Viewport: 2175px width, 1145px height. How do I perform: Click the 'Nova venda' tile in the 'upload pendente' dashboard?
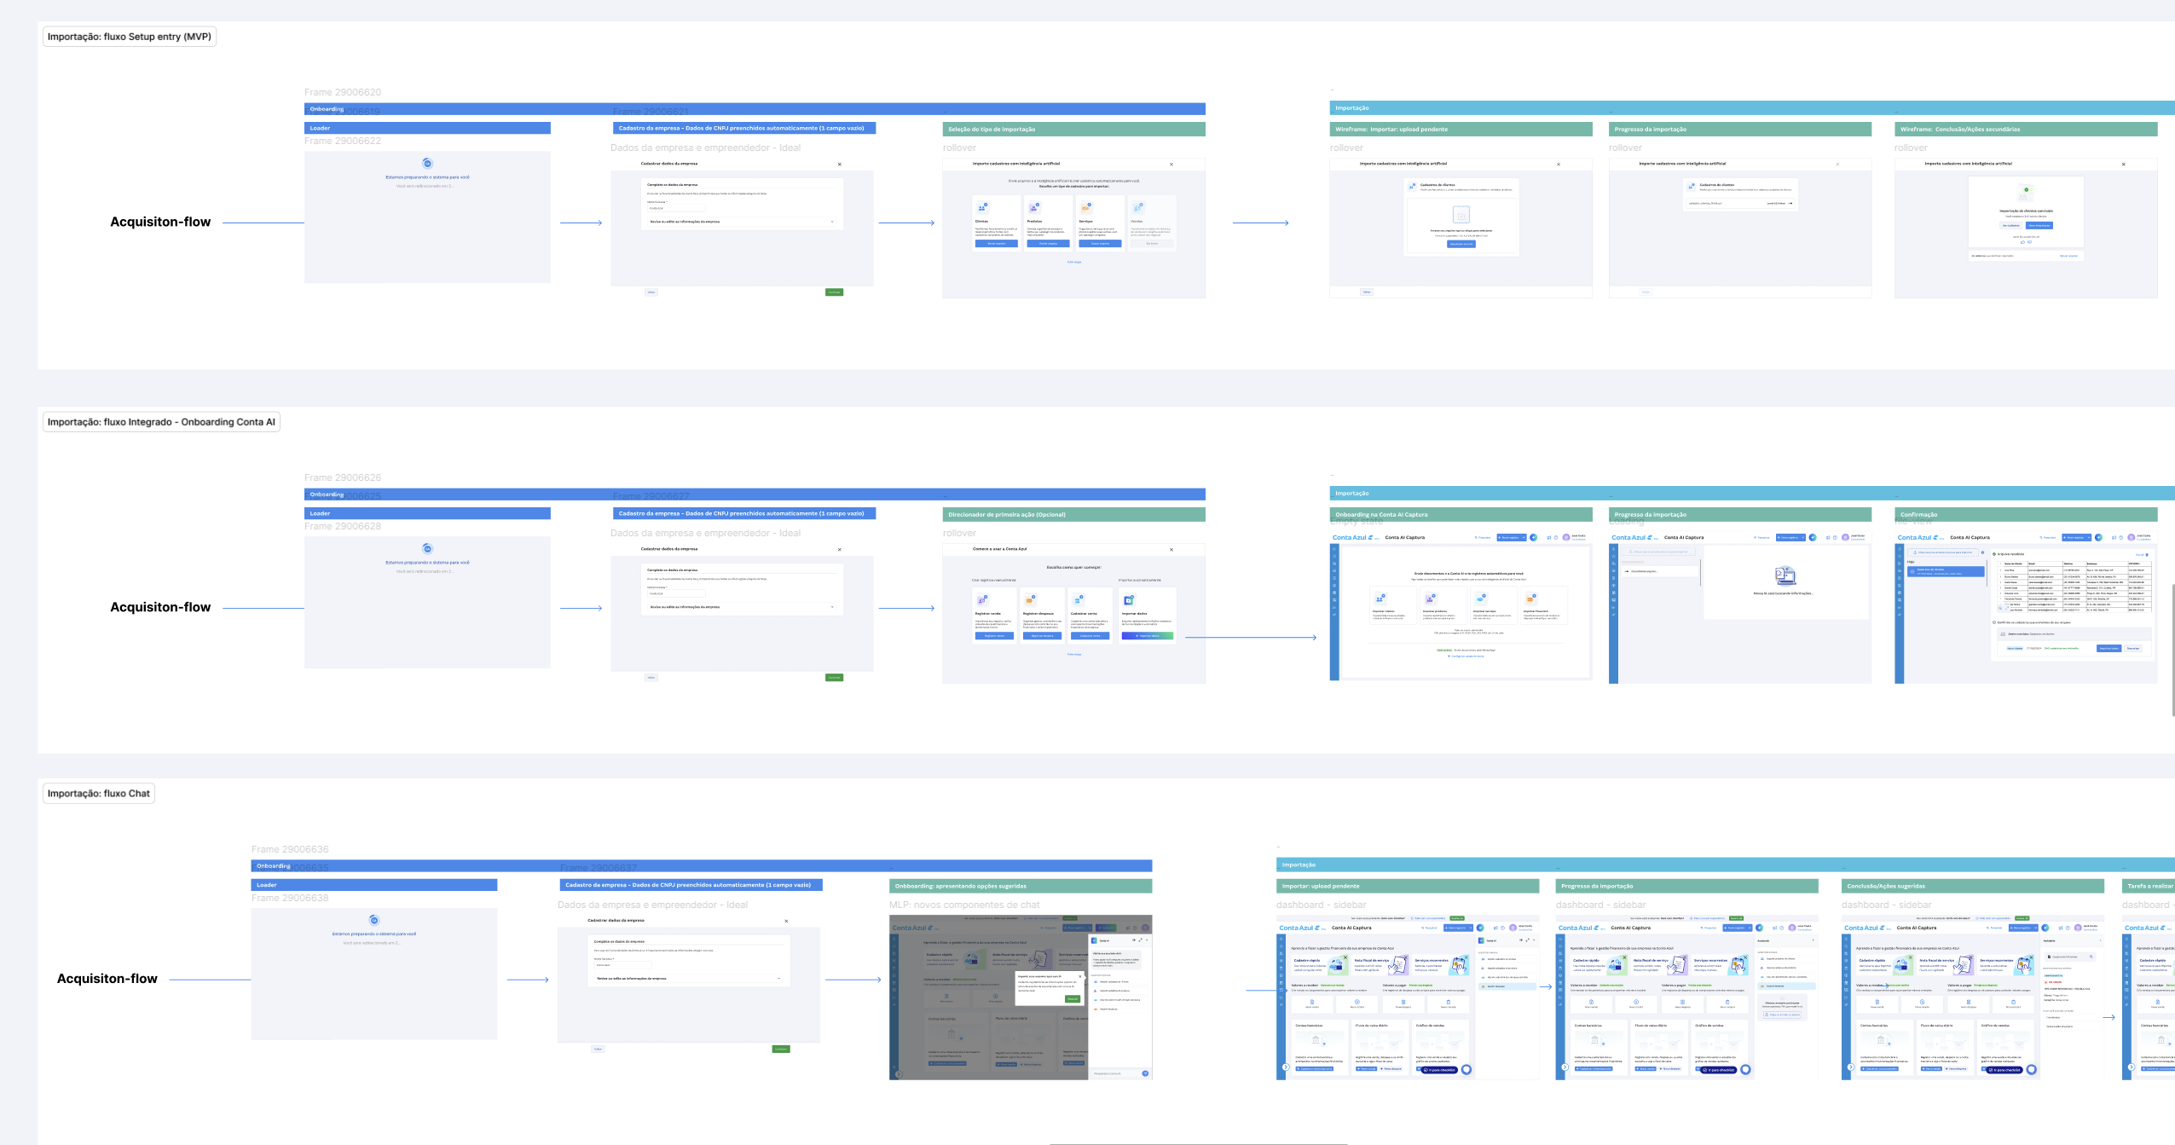pyautogui.click(x=1311, y=1003)
